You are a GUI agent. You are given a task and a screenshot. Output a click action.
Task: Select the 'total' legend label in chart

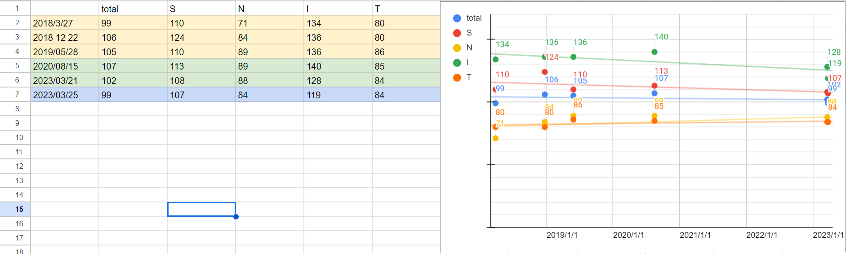[474, 18]
